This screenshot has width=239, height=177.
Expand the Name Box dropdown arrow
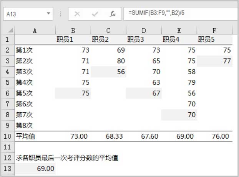[x=48, y=14]
